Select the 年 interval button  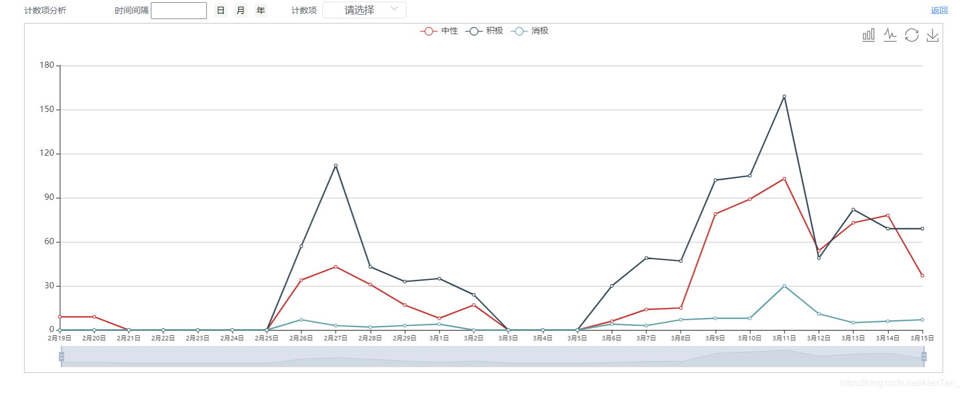pos(261,11)
